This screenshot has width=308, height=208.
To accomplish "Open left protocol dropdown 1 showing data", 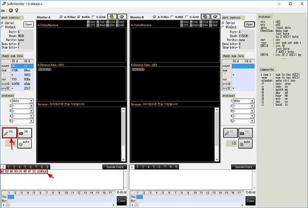I will 31,101.
